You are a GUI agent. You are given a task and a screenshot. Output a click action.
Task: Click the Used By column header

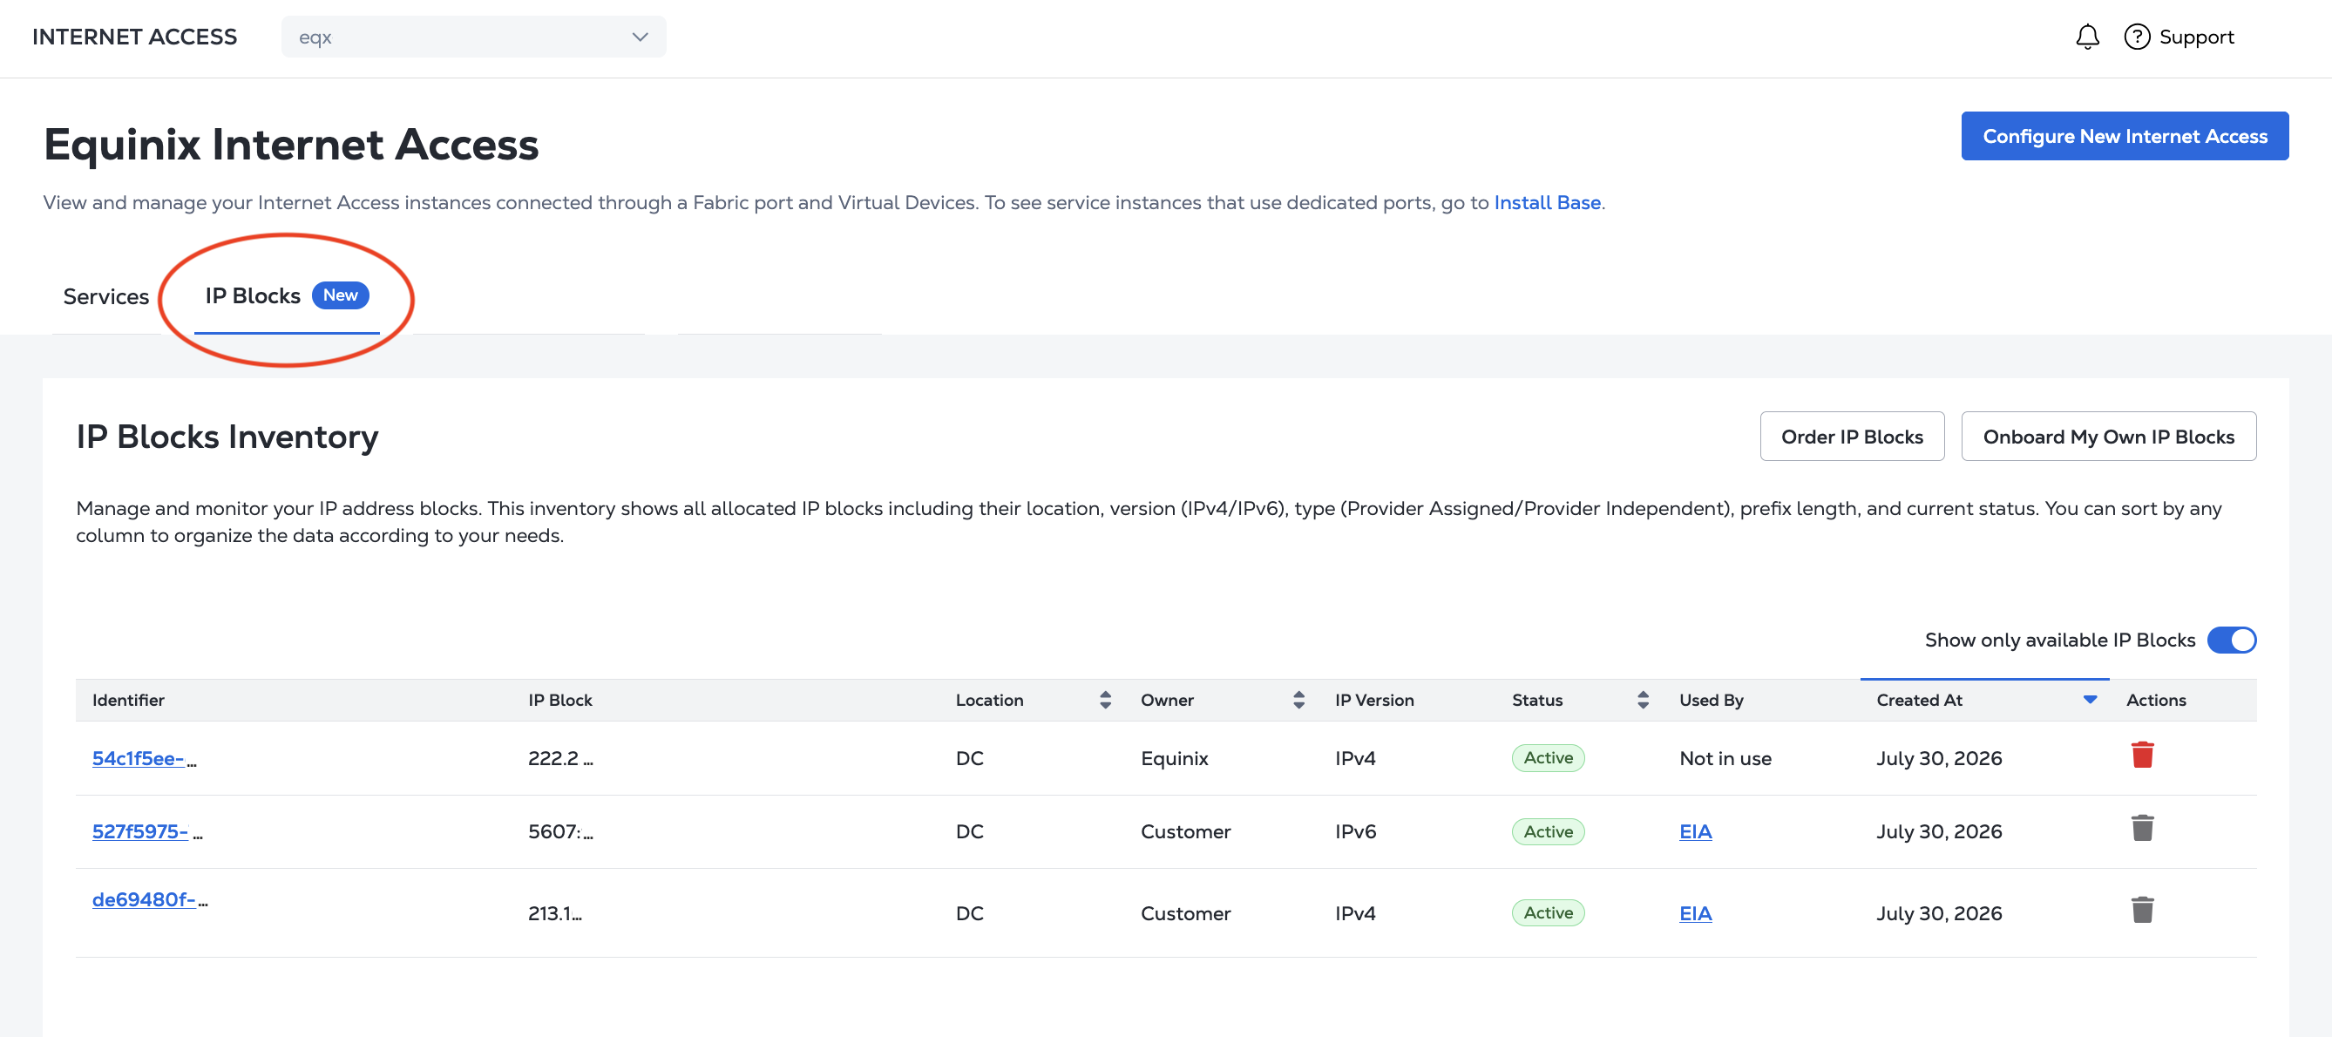coord(1710,700)
